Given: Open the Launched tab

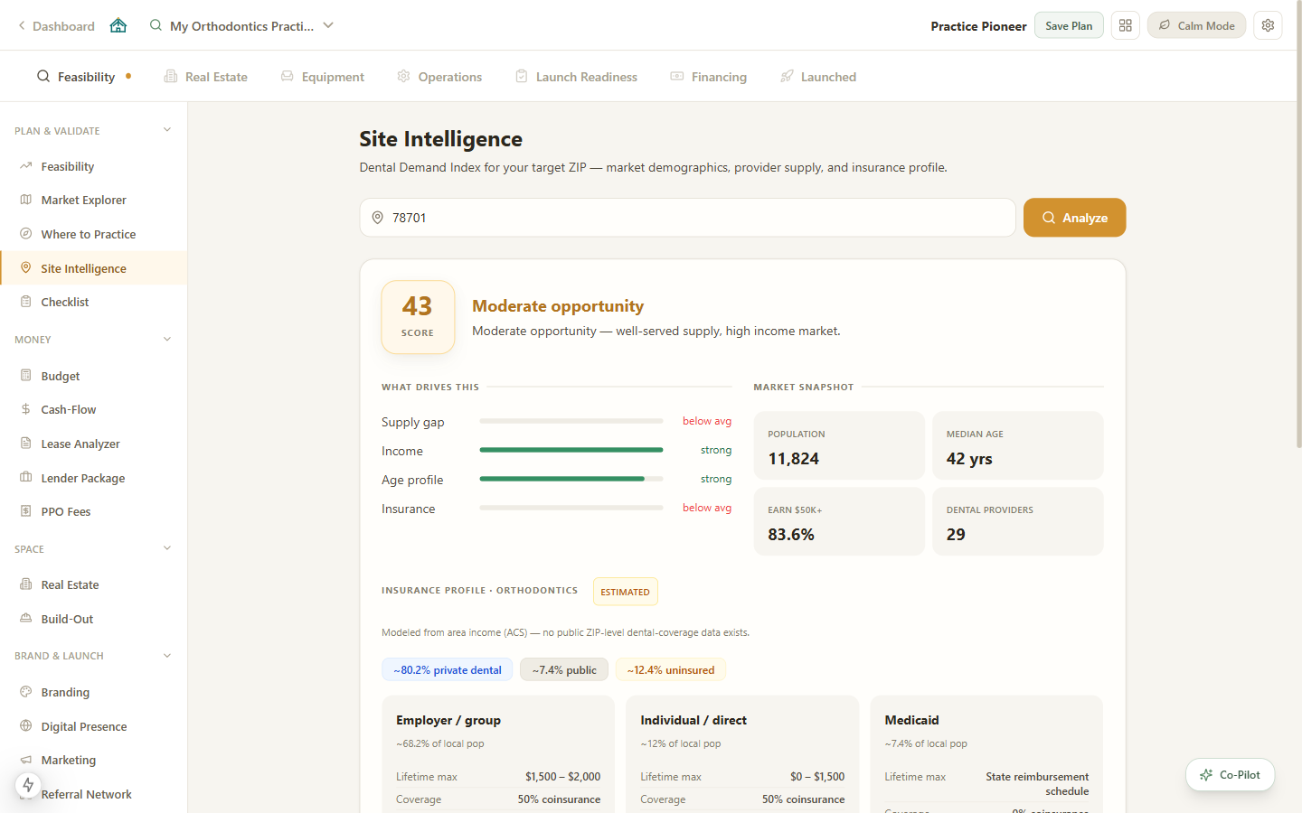Looking at the screenshot, I should pos(818,77).
